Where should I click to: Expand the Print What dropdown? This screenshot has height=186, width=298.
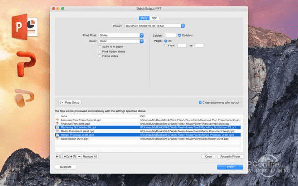pos(122,35)
